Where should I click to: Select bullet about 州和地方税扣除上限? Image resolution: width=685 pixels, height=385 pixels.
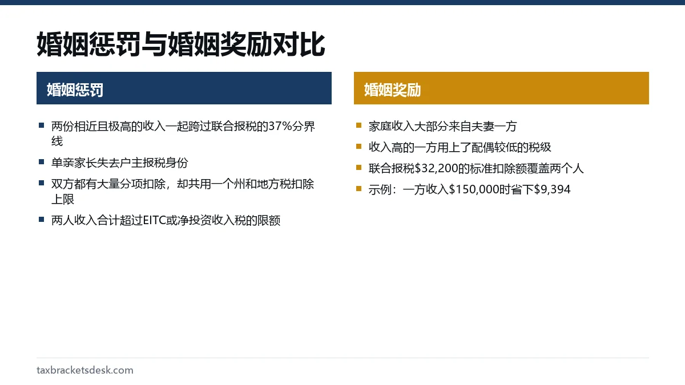click(x=183, y=192)
